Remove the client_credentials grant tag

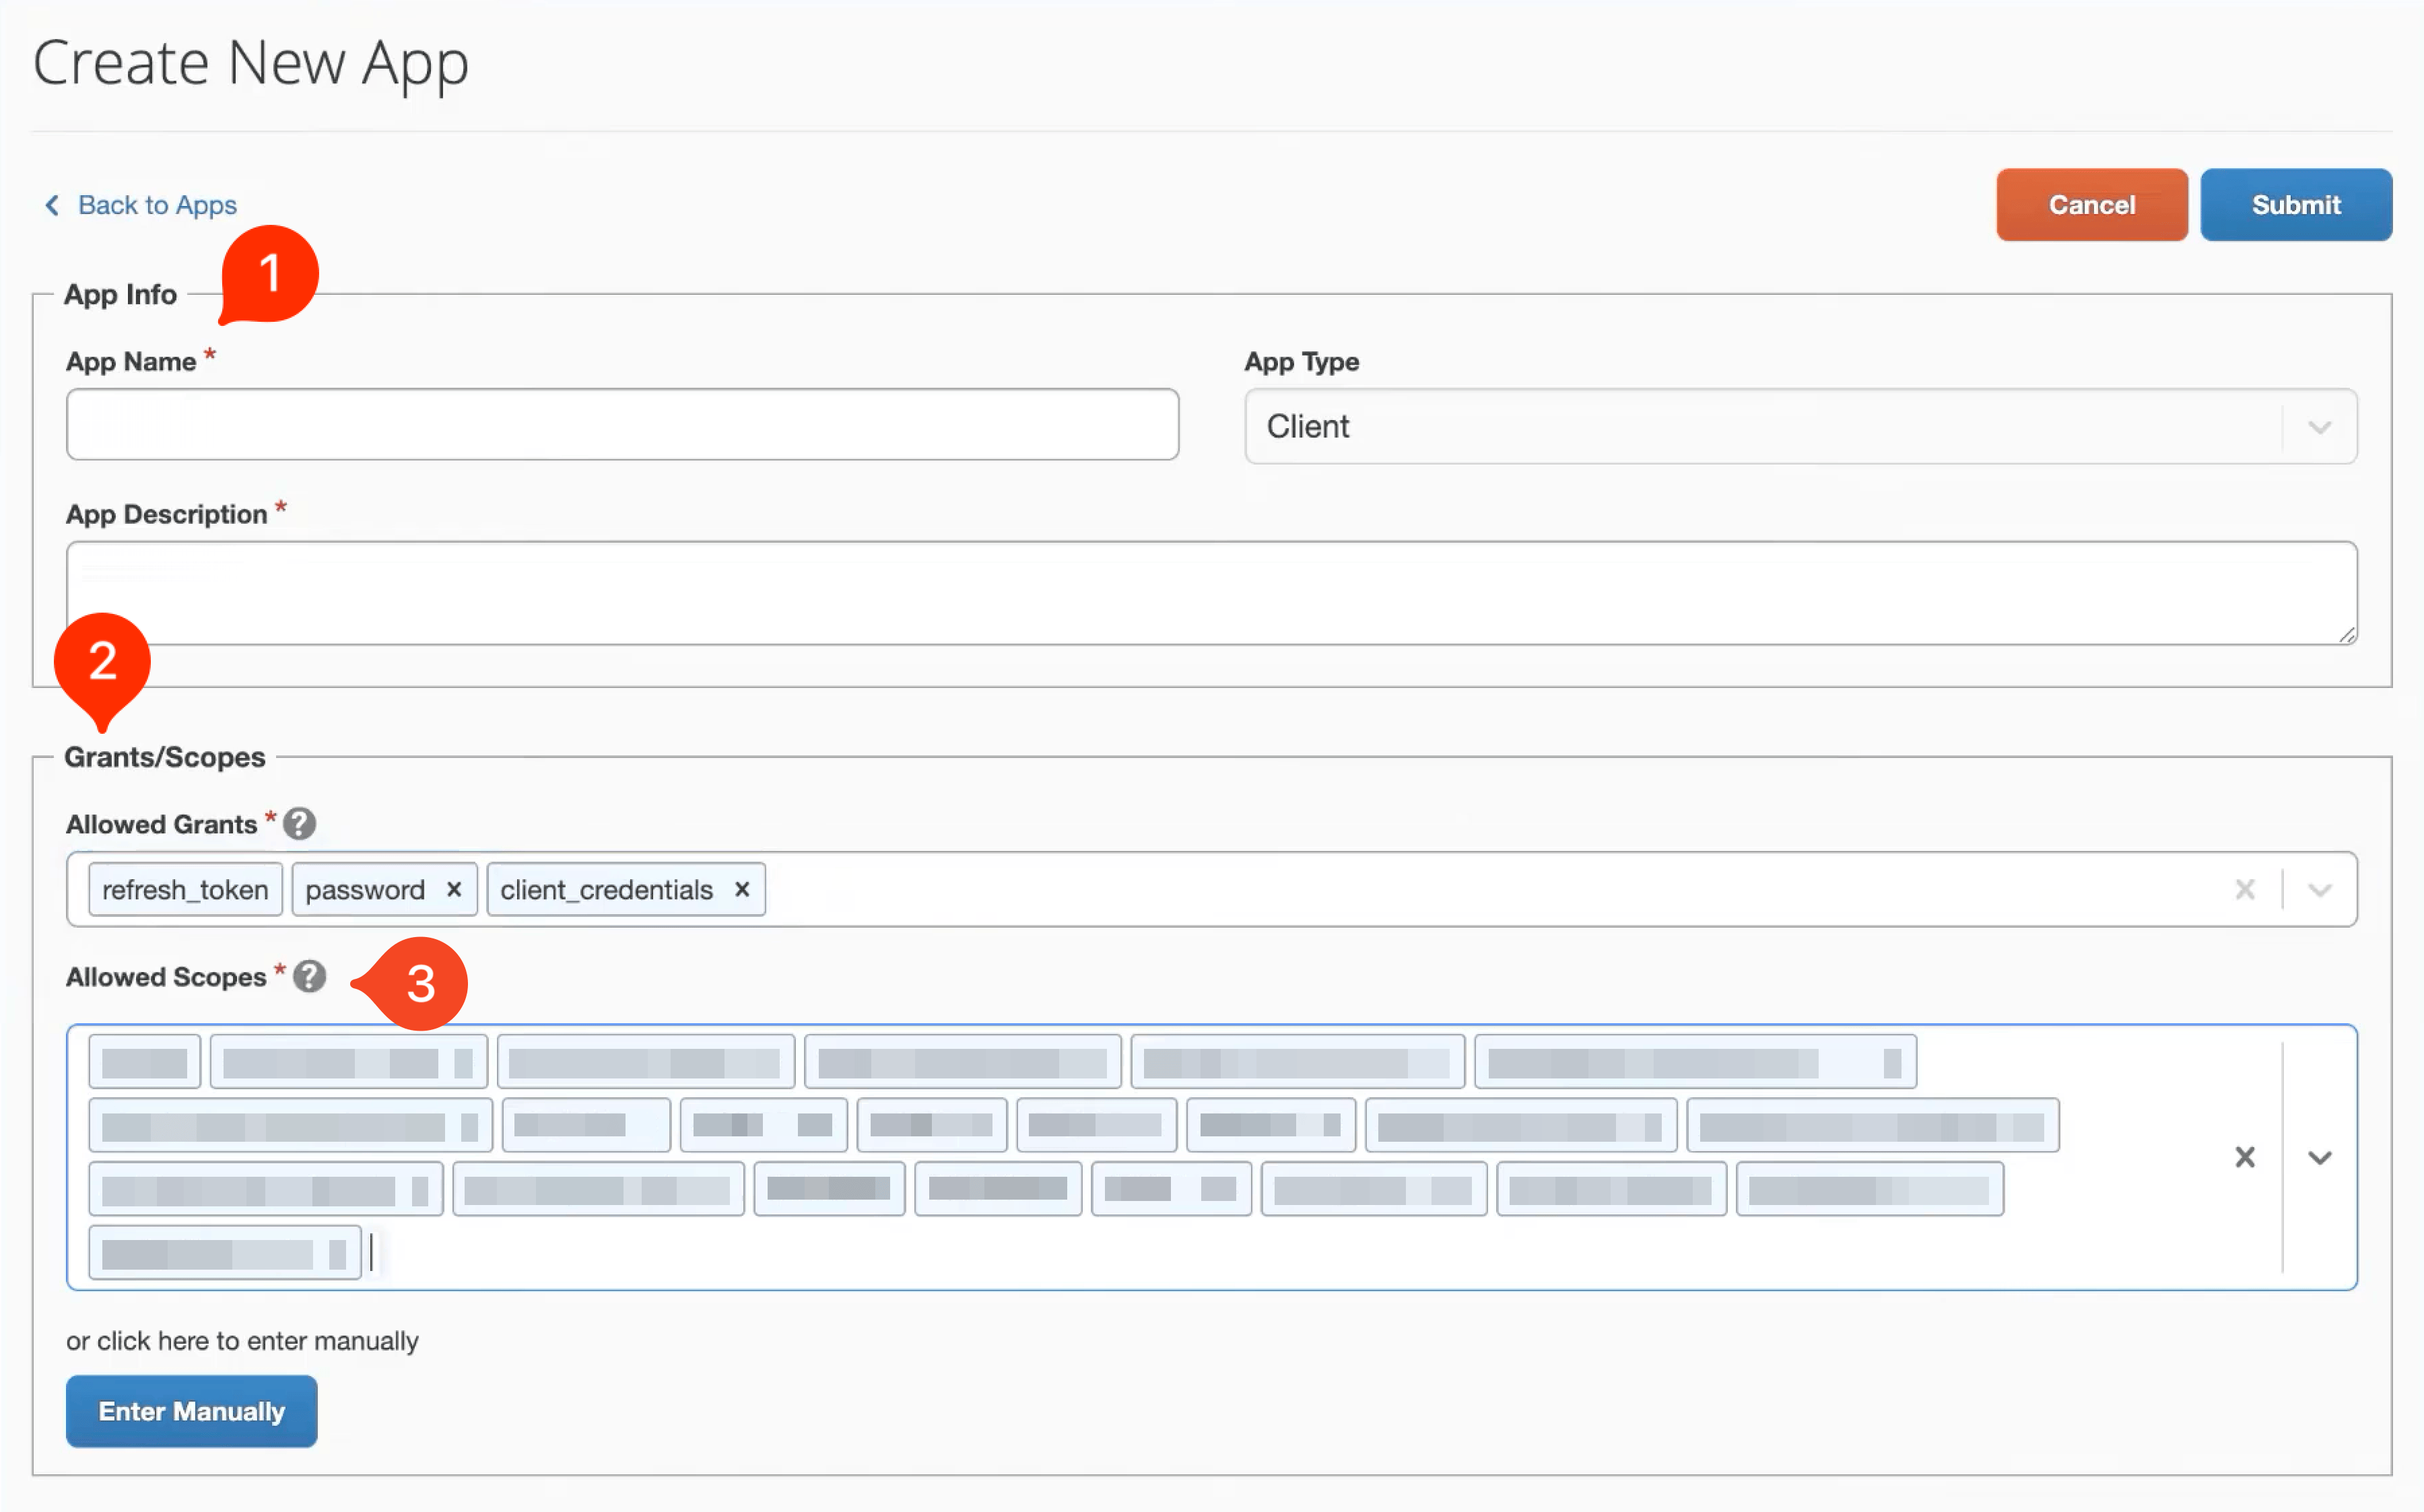pyautogui.click(x=742, y=889)
